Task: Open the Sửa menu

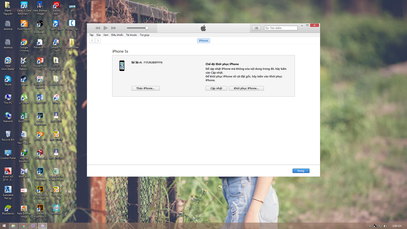Action: 98,35
